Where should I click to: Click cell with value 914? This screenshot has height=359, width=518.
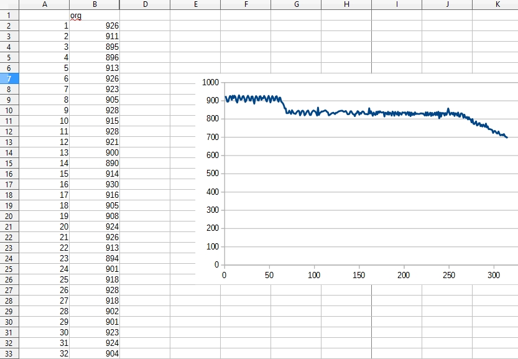(x=95, y=174)
